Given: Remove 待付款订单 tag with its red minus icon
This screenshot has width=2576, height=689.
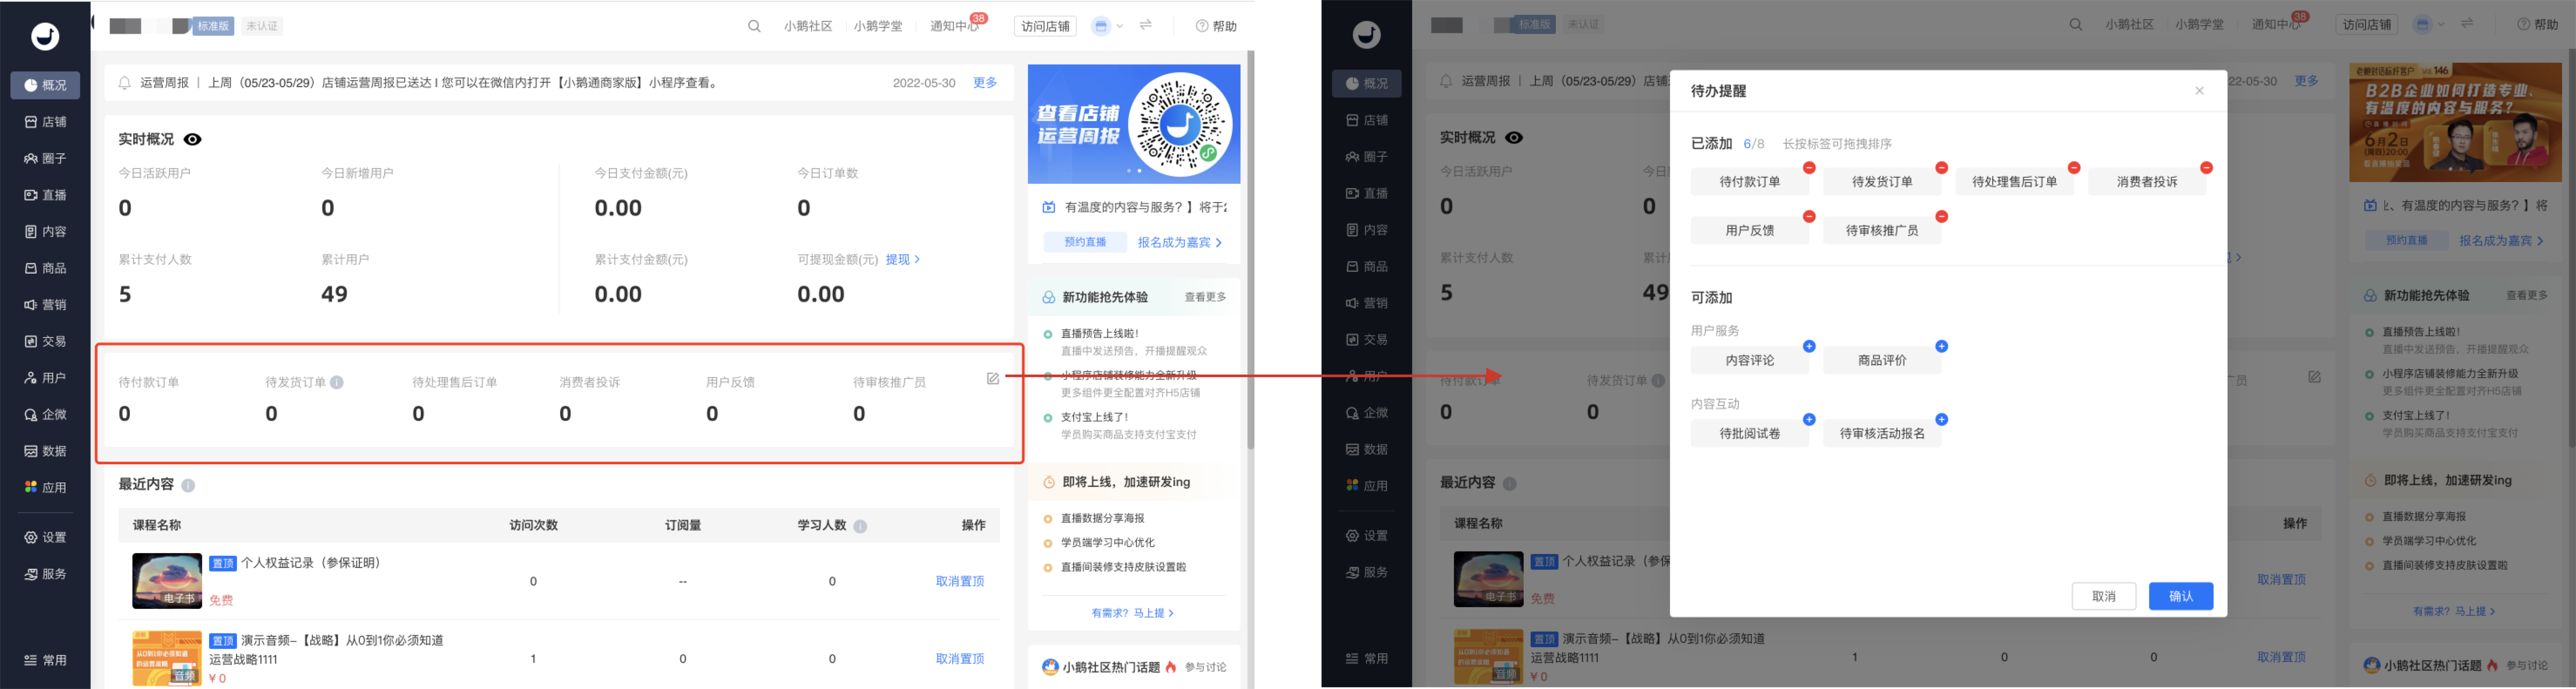Looking at the screenshot, I should pos(1809,168).
